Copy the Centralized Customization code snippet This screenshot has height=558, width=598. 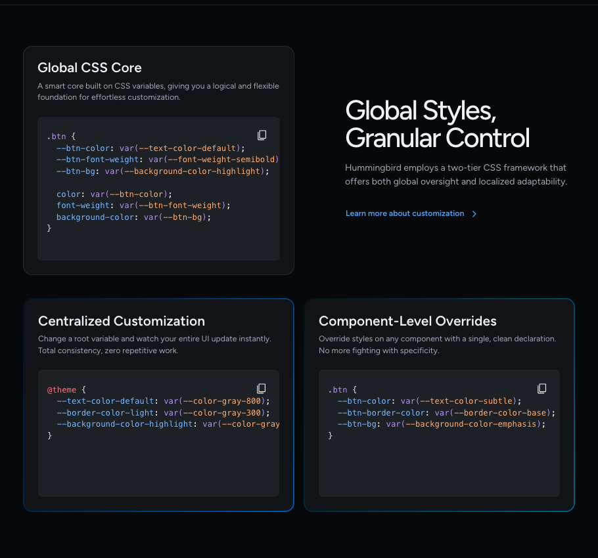[262, 388]
